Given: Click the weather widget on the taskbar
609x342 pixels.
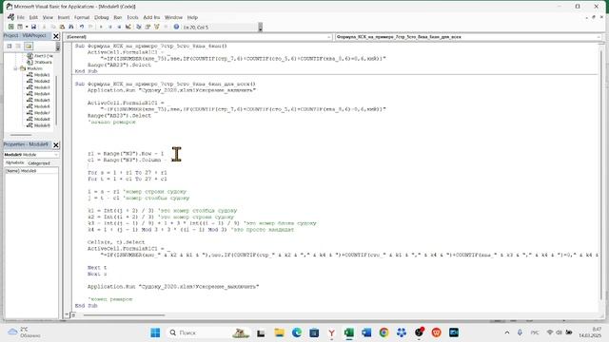Looking at the screenshot, I should (25, 332).
